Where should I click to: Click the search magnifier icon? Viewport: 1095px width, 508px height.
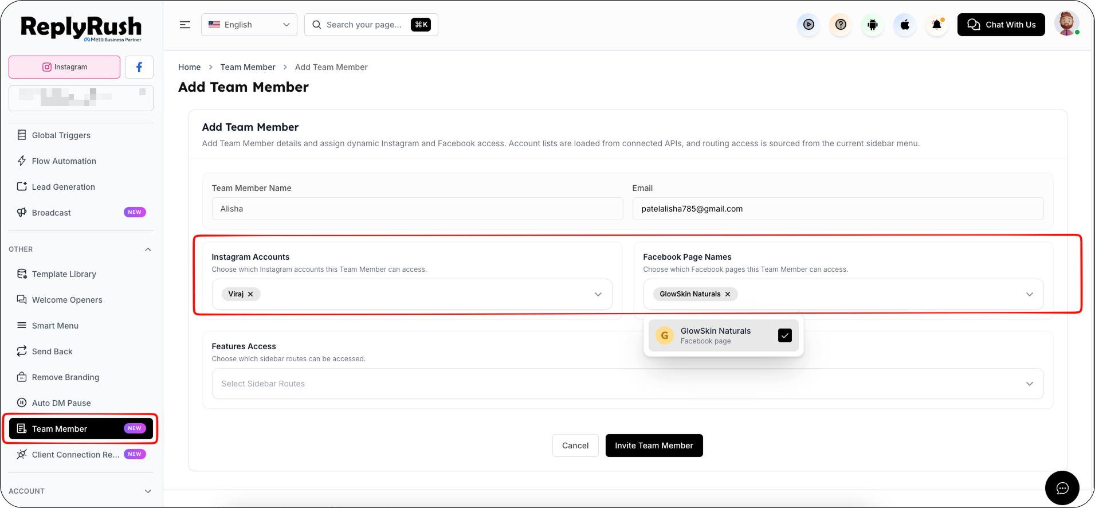317,25
